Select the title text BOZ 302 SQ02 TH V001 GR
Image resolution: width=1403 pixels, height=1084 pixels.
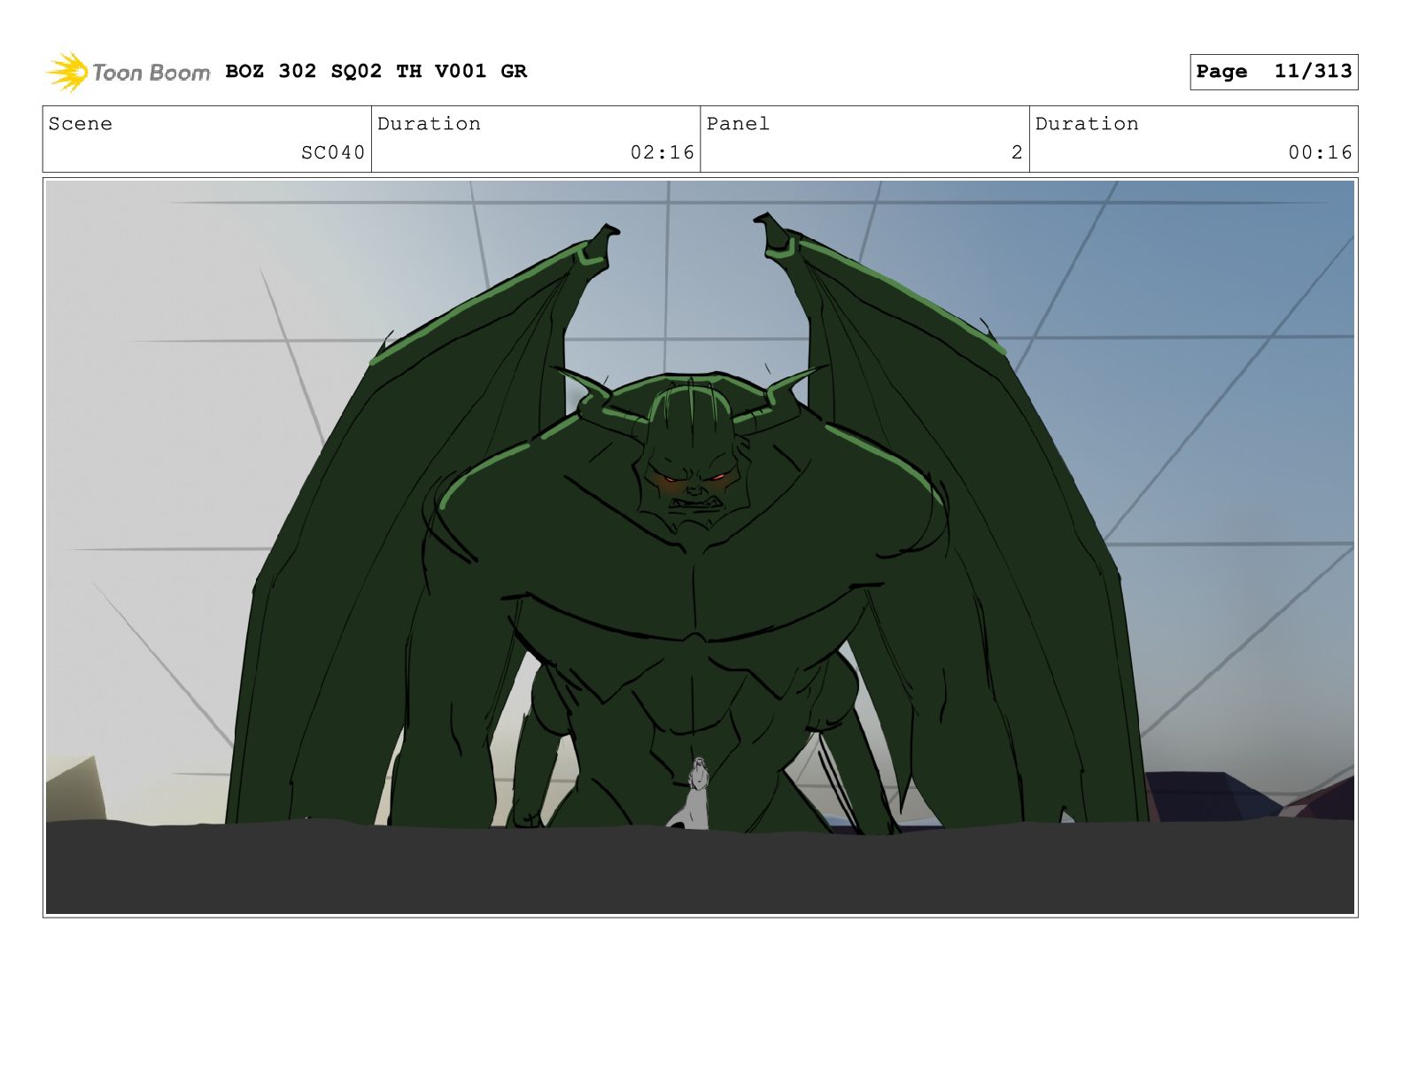[376, 72]
